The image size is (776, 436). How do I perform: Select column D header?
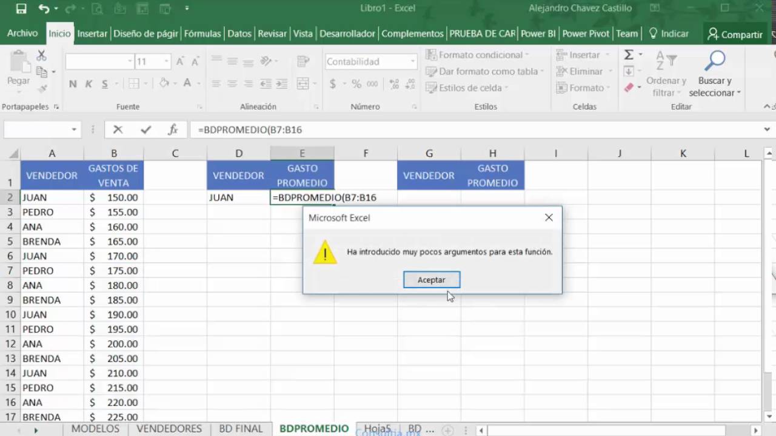(239, 154)
